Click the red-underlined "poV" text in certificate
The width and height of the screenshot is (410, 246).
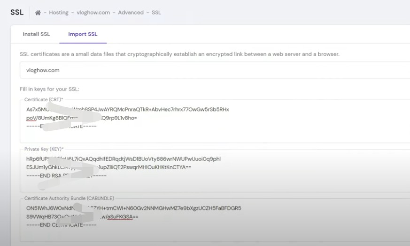tap(31, 118)
